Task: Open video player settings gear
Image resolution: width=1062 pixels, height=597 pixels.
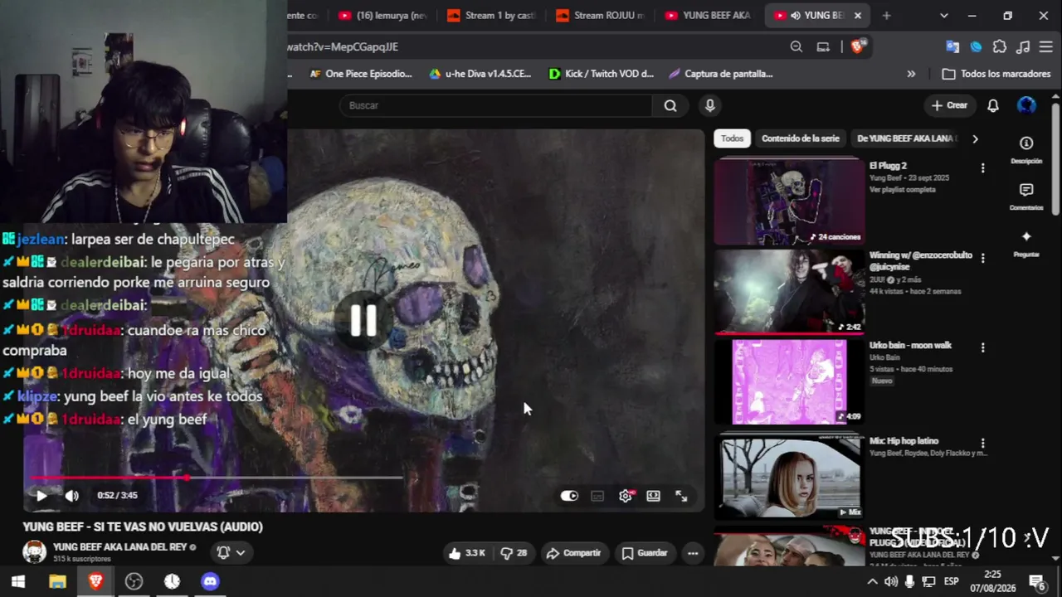Action: coord(626,496)
